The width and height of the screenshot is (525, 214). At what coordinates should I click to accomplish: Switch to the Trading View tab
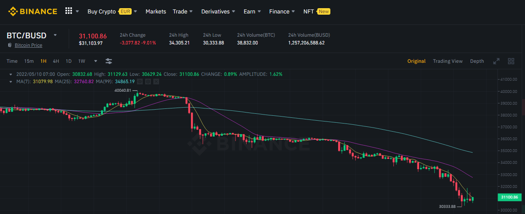448,61
